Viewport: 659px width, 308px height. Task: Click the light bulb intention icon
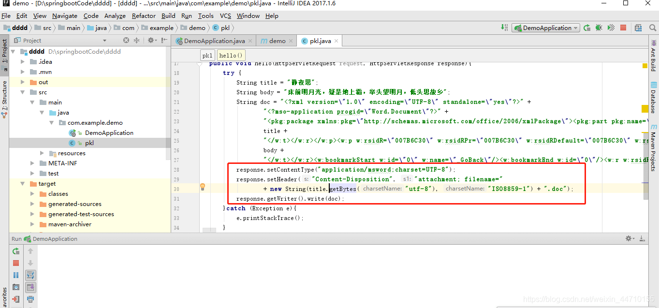point(203,187)
